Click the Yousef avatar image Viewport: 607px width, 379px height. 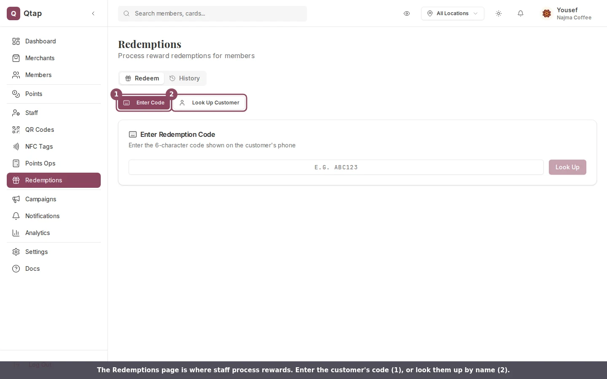(x=547, y=13)
